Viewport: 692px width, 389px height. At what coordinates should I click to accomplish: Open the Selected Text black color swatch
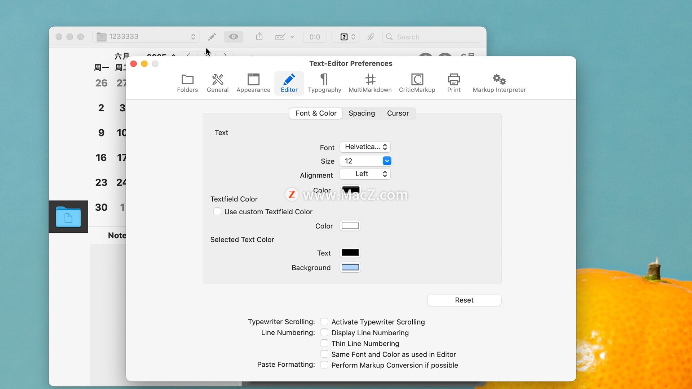pos(350,253)
